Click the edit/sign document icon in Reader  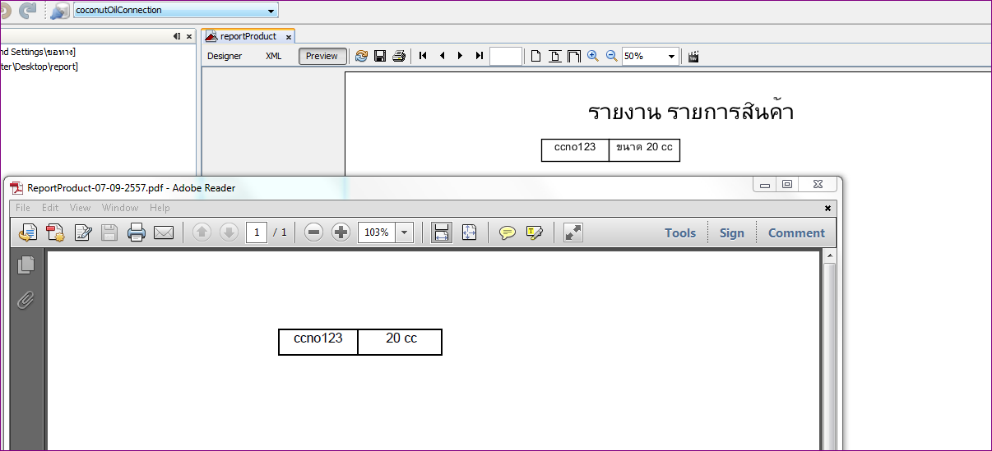82,232
